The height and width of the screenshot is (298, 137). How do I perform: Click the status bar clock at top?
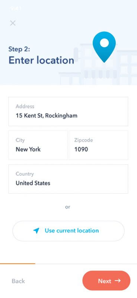[16, 8]
